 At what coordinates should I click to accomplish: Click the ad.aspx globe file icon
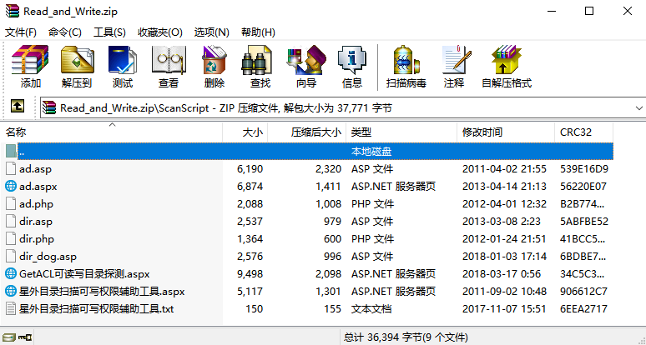11,187
